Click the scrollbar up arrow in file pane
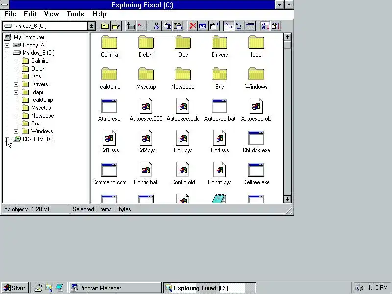The height and width of the screenshot is (294, 392). (287, 37)
